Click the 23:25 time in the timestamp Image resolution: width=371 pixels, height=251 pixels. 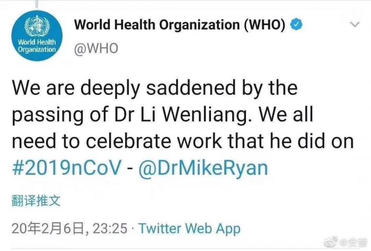(x=110, y=228)
